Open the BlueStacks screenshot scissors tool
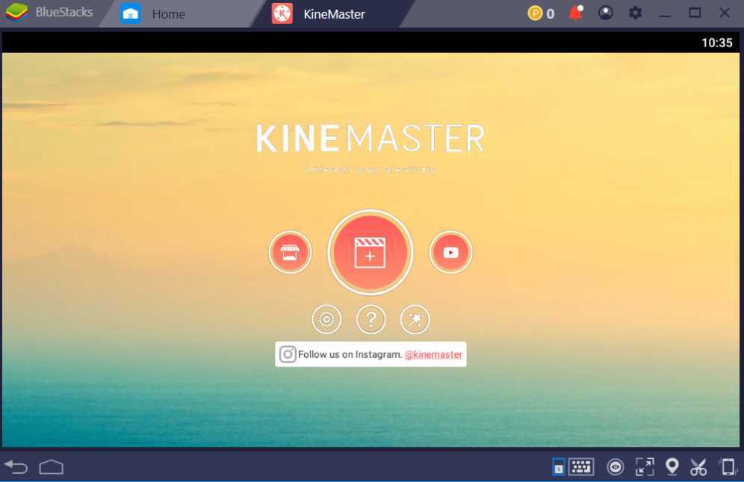Viewport: 744px width, 482px height. (x=699, y=466)
